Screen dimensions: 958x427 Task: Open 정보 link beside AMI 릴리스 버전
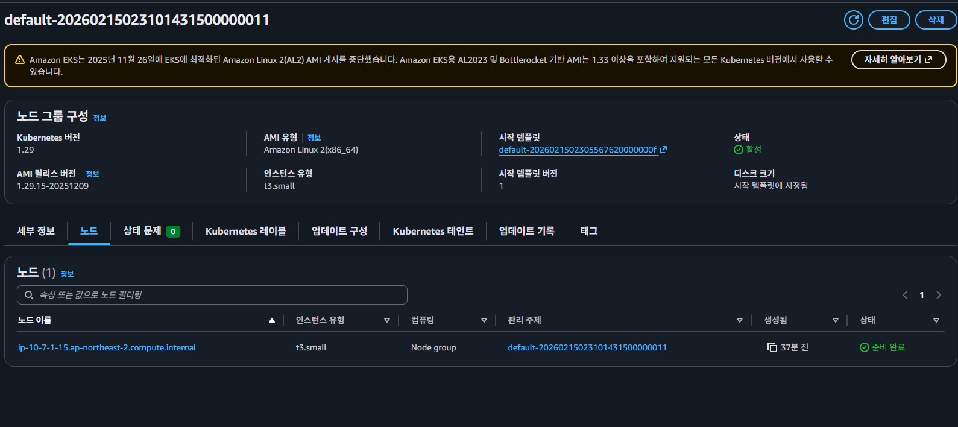[x=92, y=174]
